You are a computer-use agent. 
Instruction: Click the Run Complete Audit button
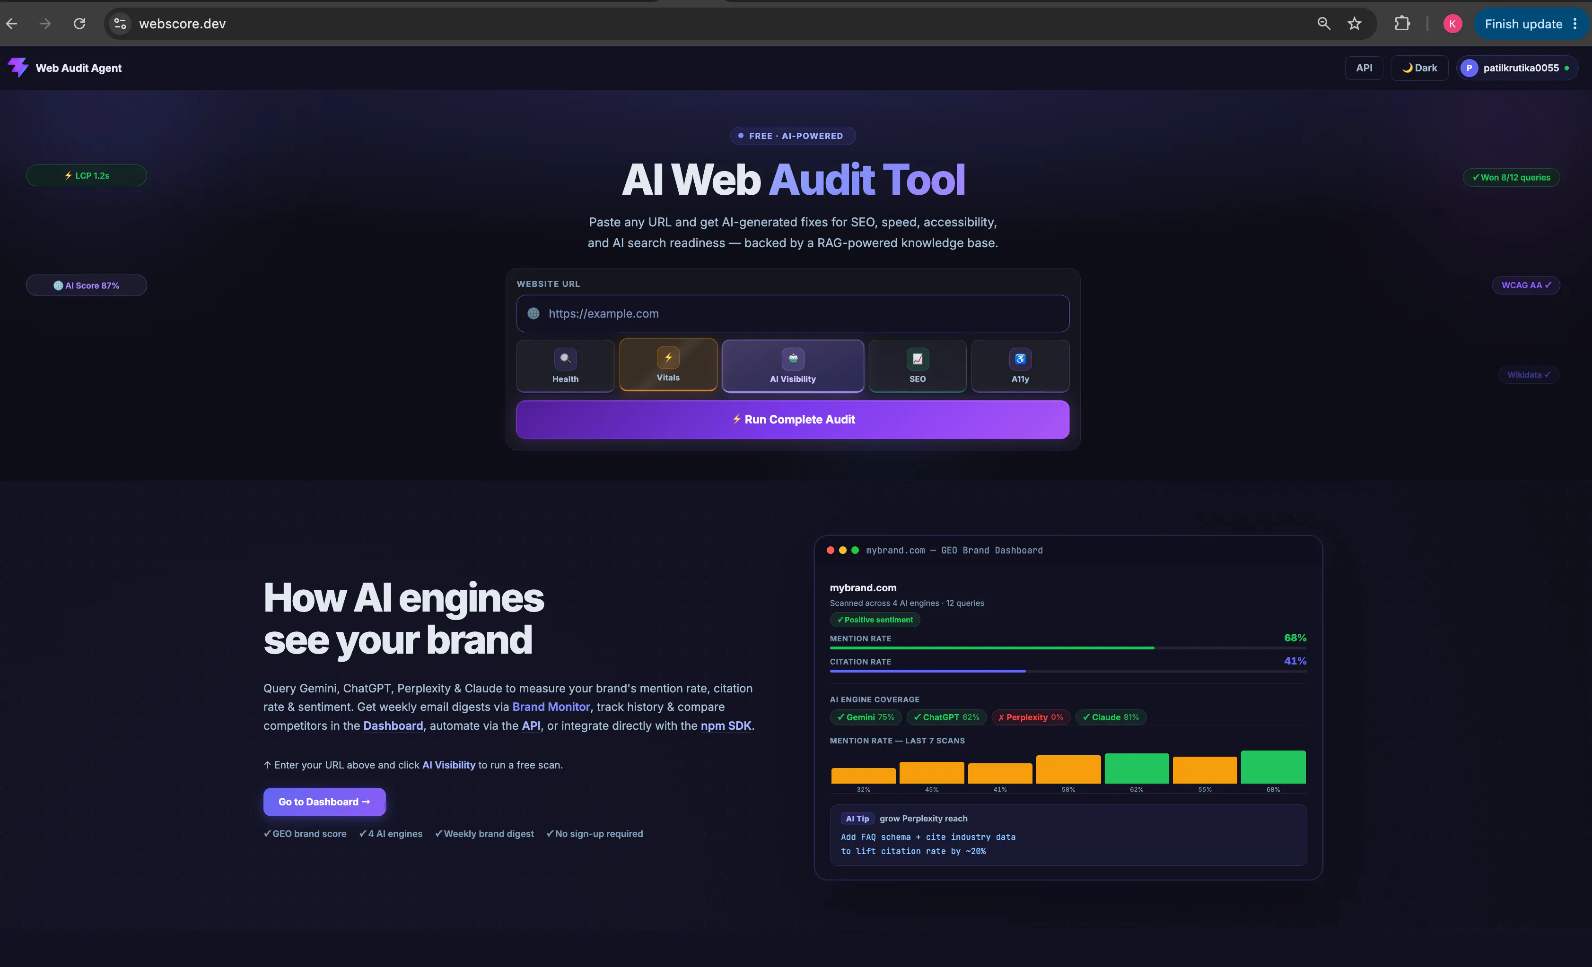click(x=793, y=420)
